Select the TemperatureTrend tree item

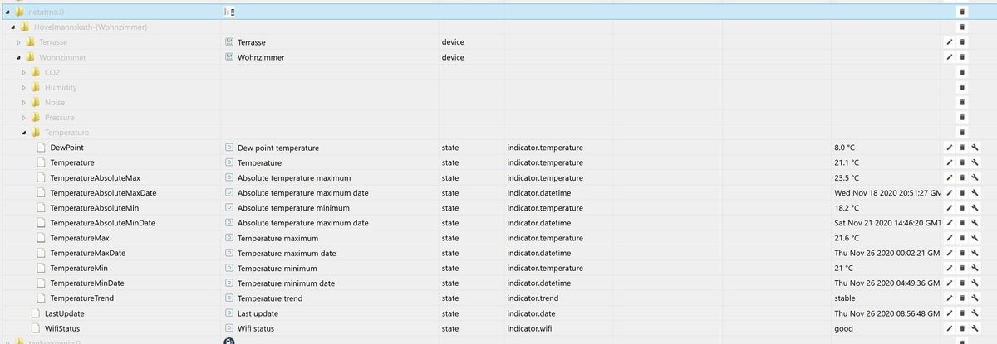click(81, 298)
